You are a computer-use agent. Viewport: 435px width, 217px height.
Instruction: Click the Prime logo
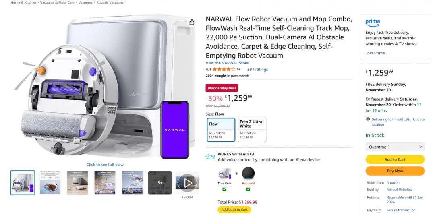(x=373, y=23)
